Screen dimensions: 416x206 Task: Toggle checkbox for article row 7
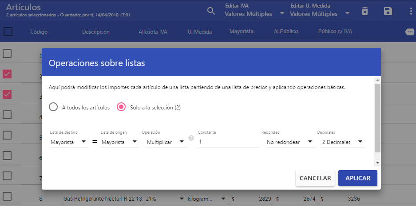click(x=7, y=176)
